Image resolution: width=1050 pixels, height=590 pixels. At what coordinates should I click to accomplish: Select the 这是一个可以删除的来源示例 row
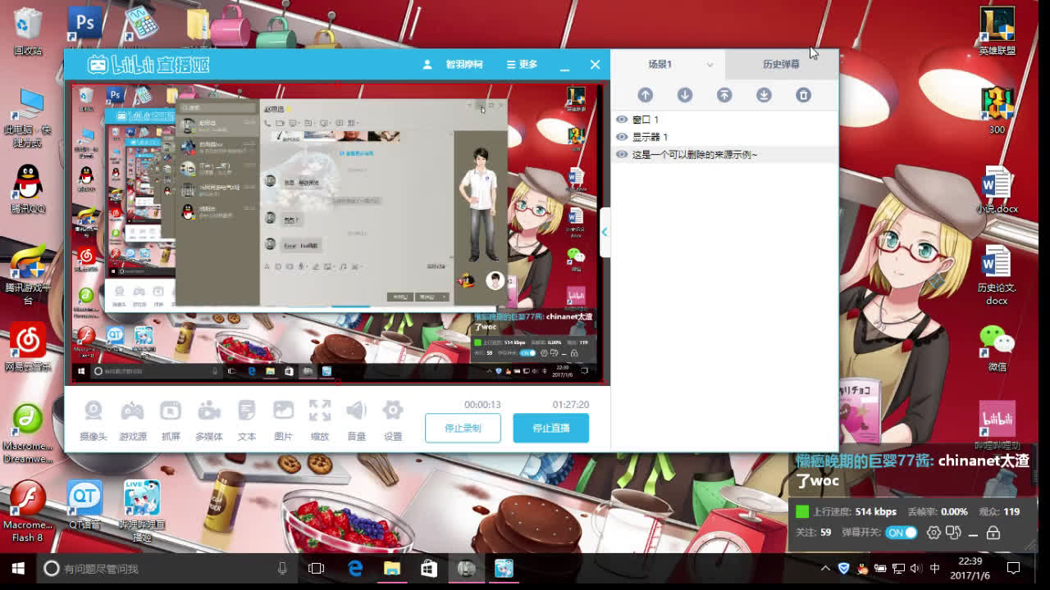pyautogui.click(x=725, y=154)
